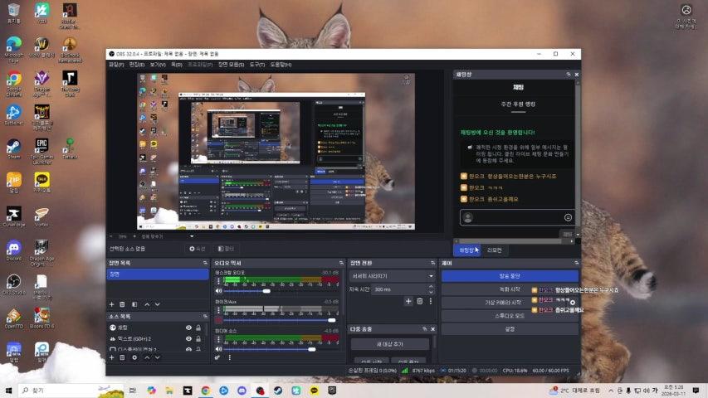
Task: Open advanced audio properties link-gear icon
Action: pyautogui.click(x=218, y=357)
